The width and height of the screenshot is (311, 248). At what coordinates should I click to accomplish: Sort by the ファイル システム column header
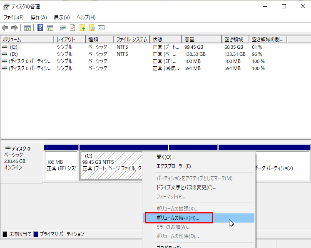132,39
